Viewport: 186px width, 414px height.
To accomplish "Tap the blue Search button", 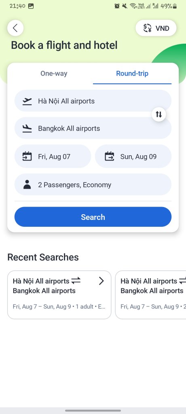I will click(93, 217).
